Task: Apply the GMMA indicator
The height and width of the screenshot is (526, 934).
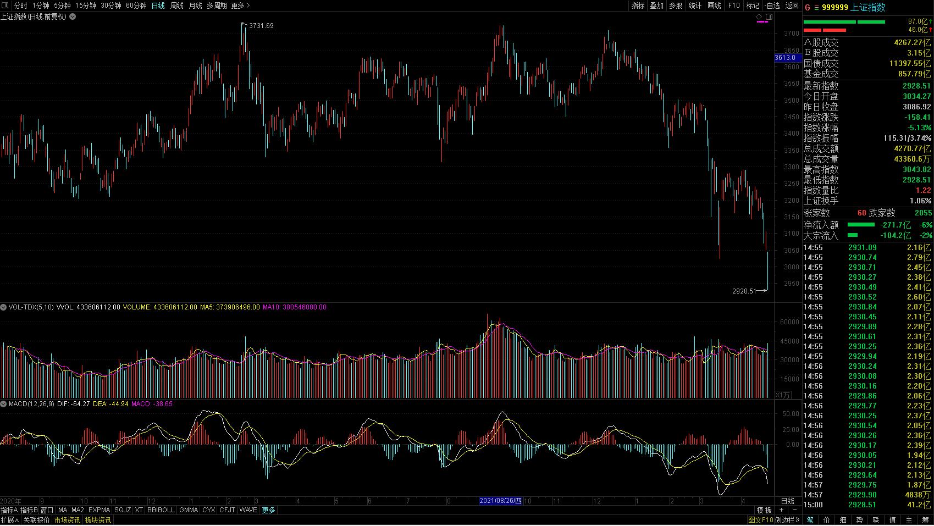Action: (189, 510)
